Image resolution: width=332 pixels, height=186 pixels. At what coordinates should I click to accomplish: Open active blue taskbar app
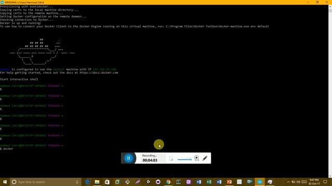tap(259, 182)
